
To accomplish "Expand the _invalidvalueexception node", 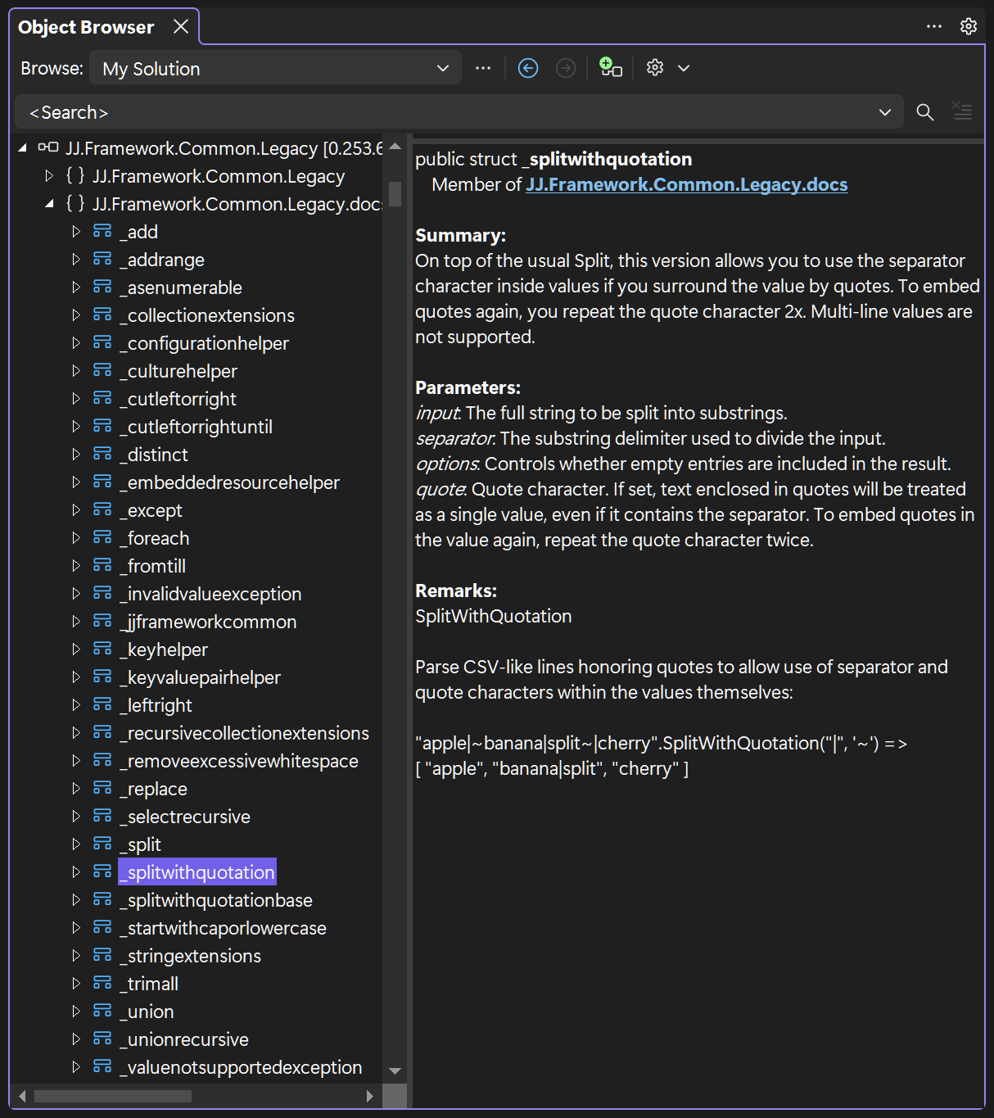I will tap(76, 594).
